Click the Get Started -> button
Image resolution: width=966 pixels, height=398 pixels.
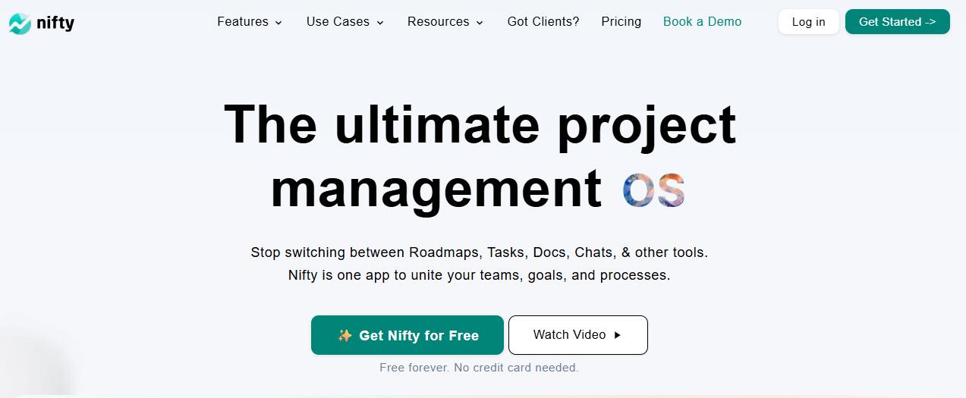[x=898, y=22]
